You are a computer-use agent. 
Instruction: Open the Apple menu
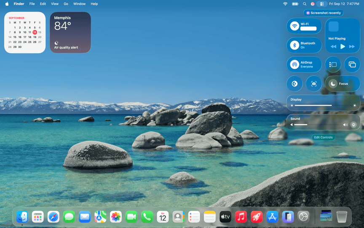7,4
